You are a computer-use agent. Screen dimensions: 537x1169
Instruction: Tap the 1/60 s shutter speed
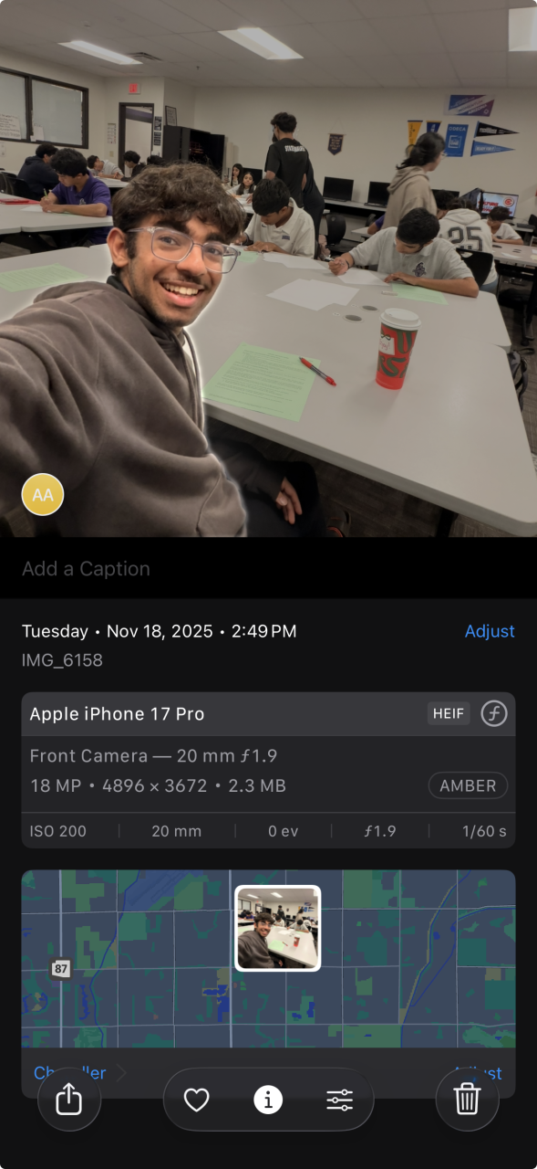[483, 831]
